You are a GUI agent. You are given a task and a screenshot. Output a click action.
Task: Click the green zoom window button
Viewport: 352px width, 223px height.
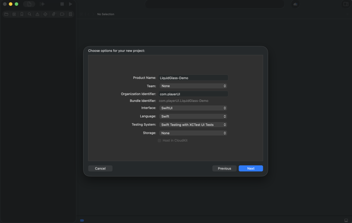pos(16,4)
